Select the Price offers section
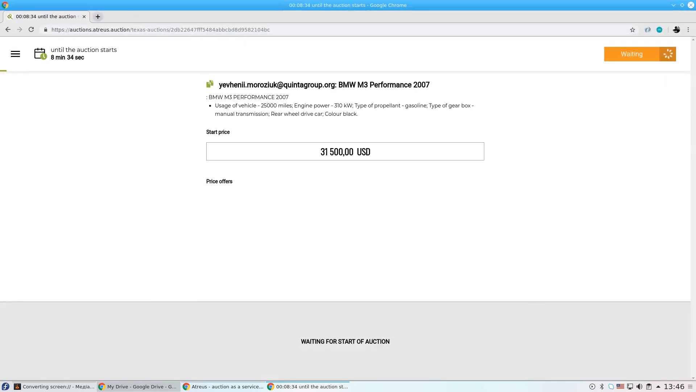The width and height of the screenshot is (696, 392). (219, 181)
